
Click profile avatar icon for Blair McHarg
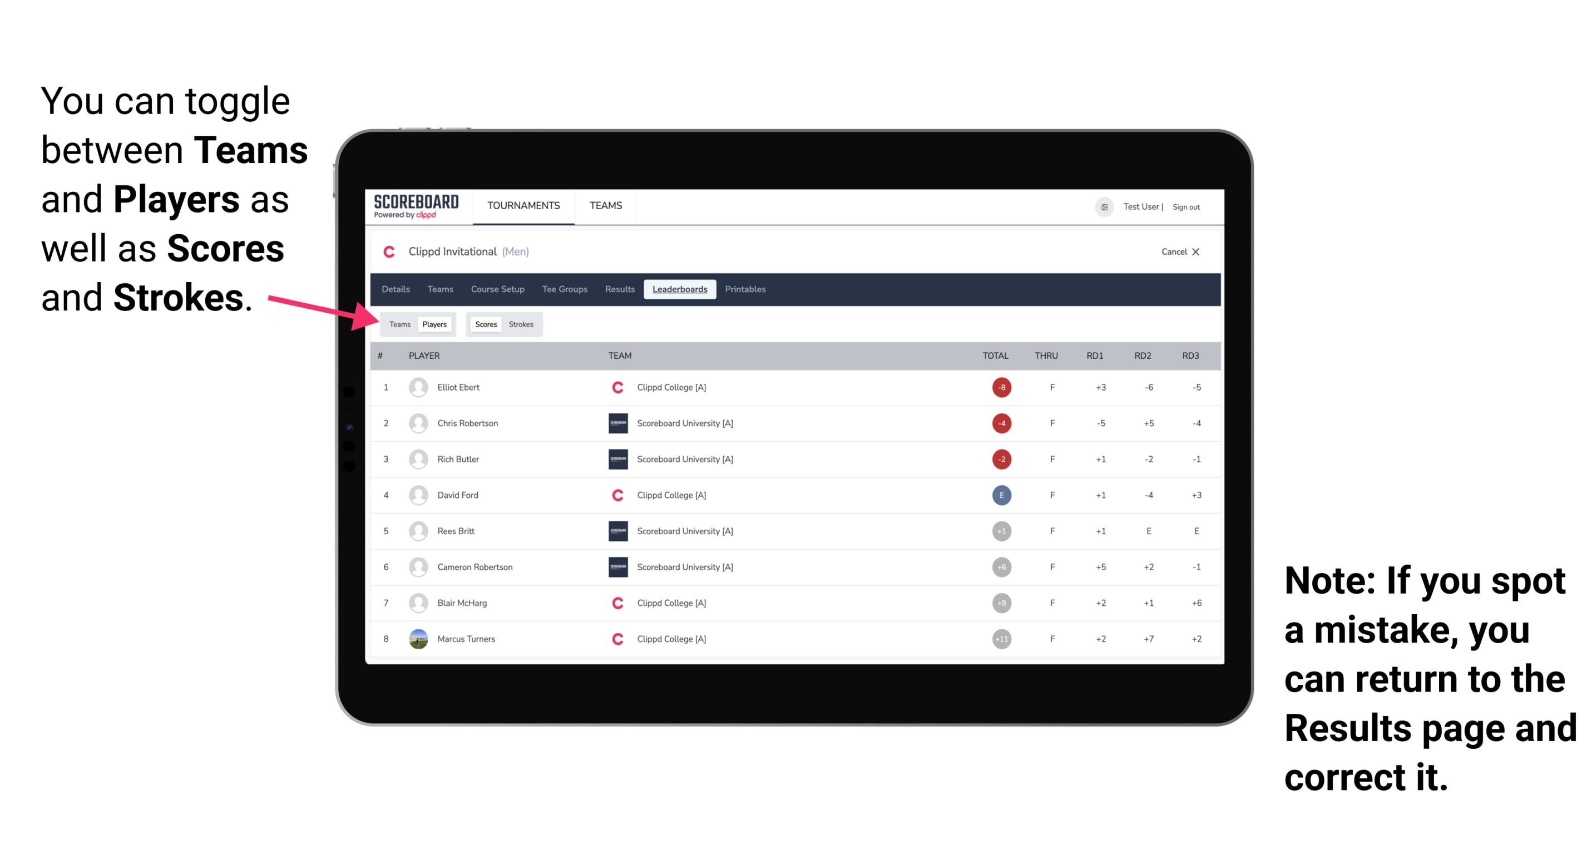tap(418, 603)
